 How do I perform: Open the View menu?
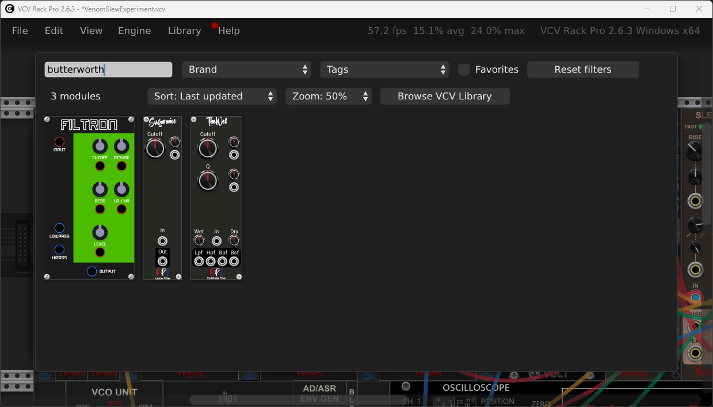(91, 31)
